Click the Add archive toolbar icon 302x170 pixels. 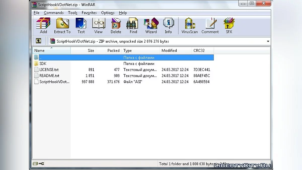tap(43, 26)
